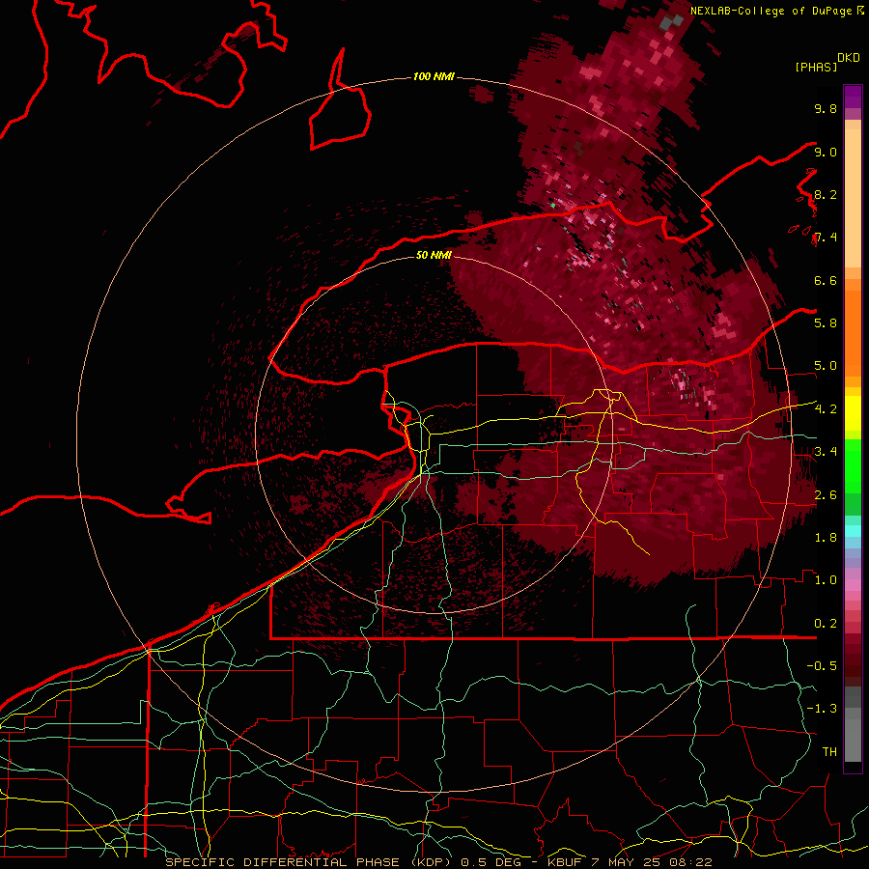
Task: Click the DKD product label above scale
Action: tap(849, 58)
